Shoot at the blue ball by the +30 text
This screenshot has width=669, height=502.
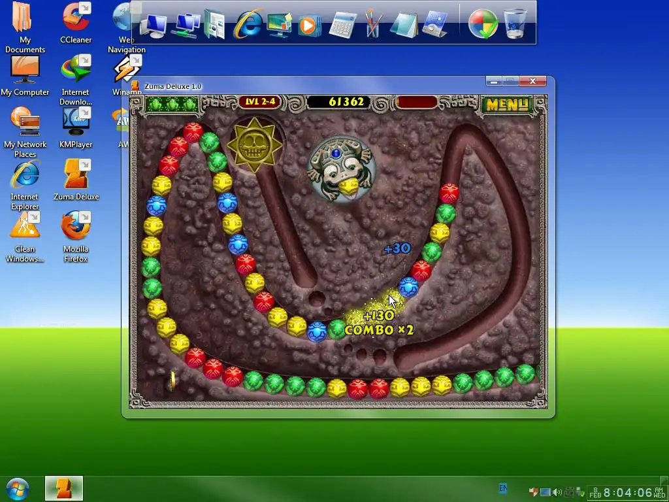coord(408,288)
